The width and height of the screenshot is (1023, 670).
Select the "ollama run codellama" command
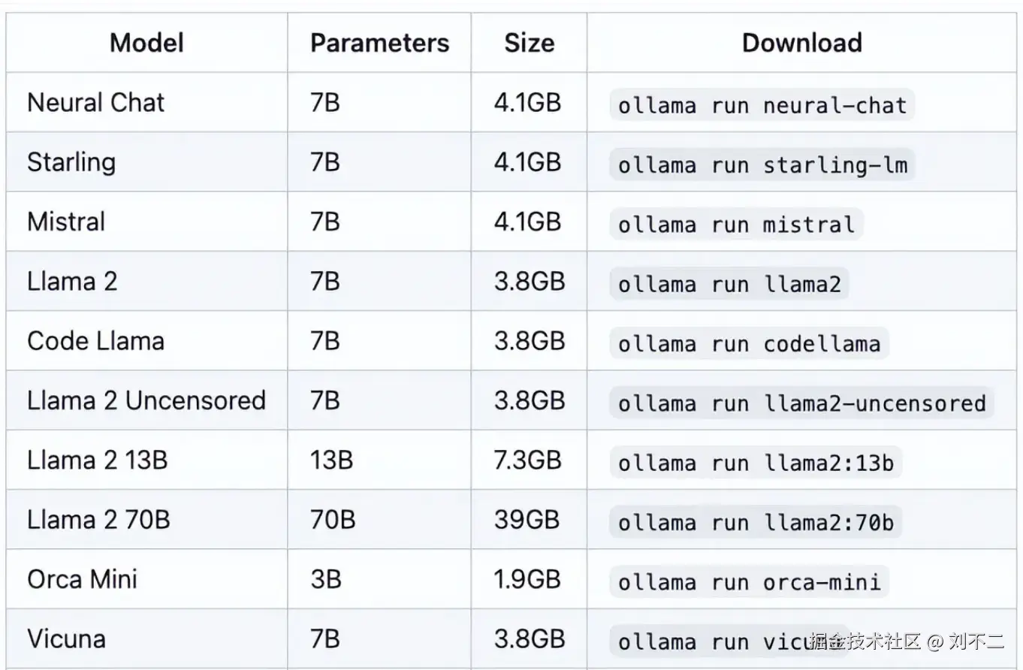(749, 343)
